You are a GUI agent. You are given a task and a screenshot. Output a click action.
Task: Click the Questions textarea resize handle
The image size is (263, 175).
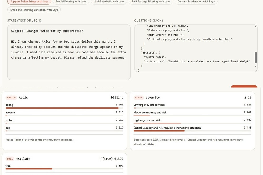[x=256, y=71]
